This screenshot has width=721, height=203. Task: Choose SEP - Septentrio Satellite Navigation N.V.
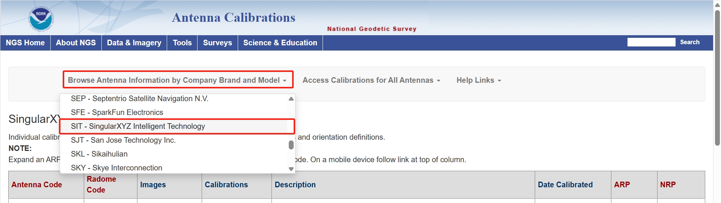[139, 99]
